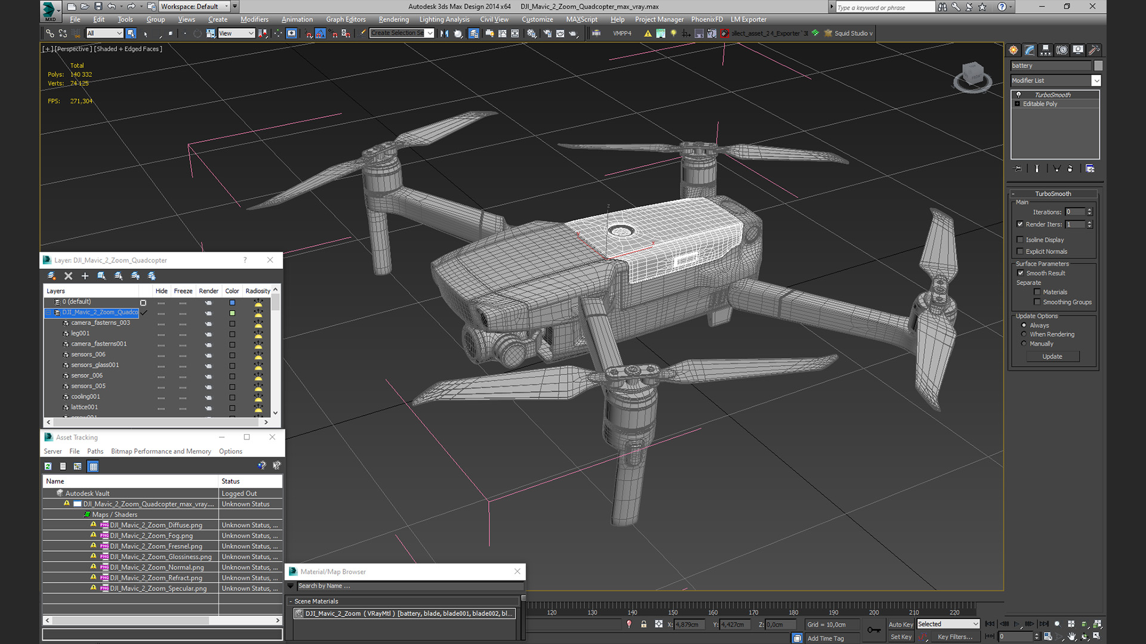Screen dimensions: 1146x644
Task: Open the Utilities hammer tab
Action: (x=1094, y=50)
